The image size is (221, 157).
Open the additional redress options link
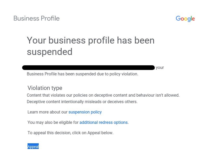(103, 123)
